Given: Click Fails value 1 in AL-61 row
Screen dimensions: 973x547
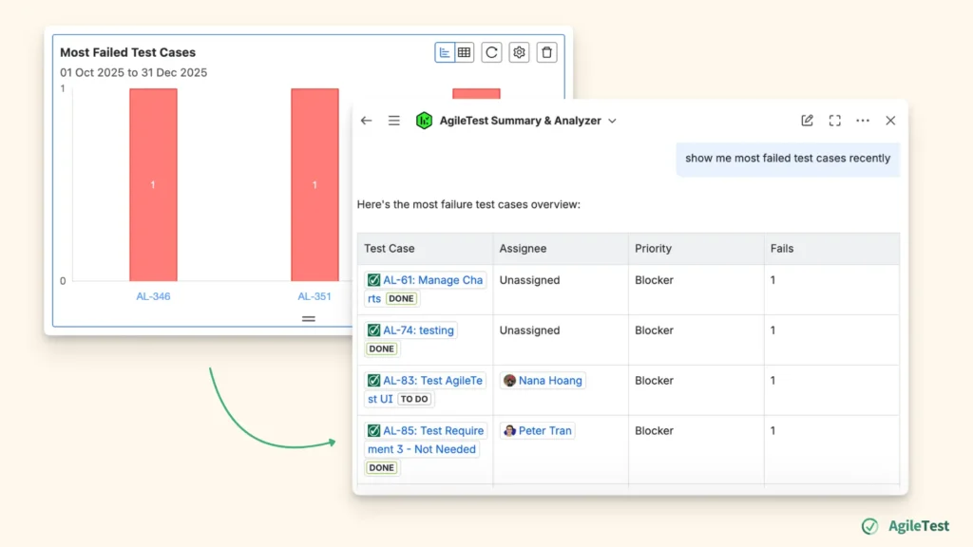Looking at the screenshot, I should click(773, 280).
